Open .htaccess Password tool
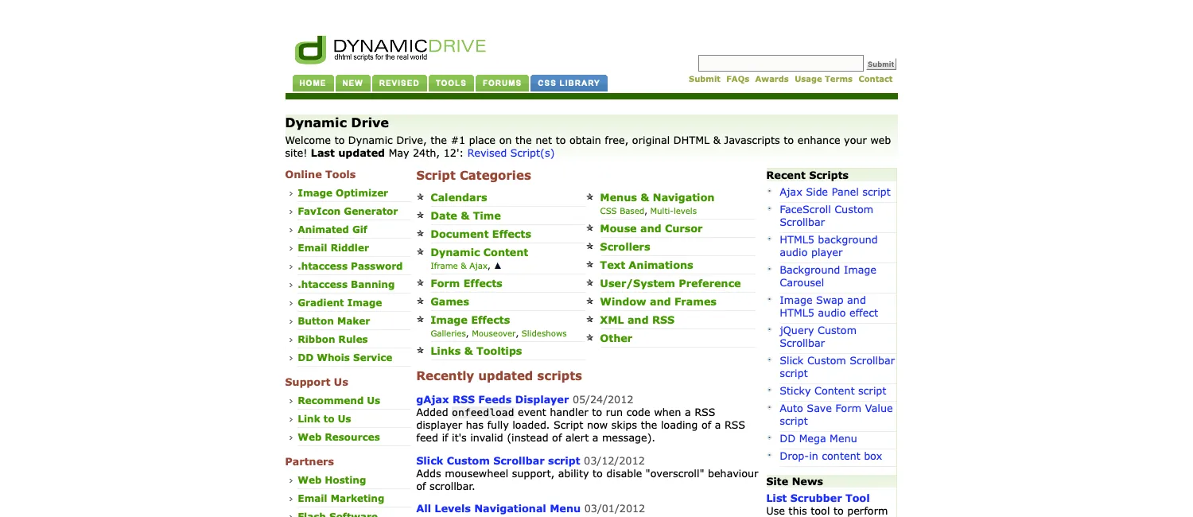The width and height of the screenshot is (1193, 517). click(x=350, y=266)
